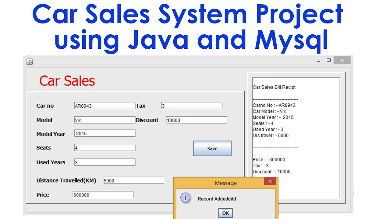Screen dimensions: 390x219
Task: Click the Distance Travelled(KM) field
Action: (x=133, y=180)
